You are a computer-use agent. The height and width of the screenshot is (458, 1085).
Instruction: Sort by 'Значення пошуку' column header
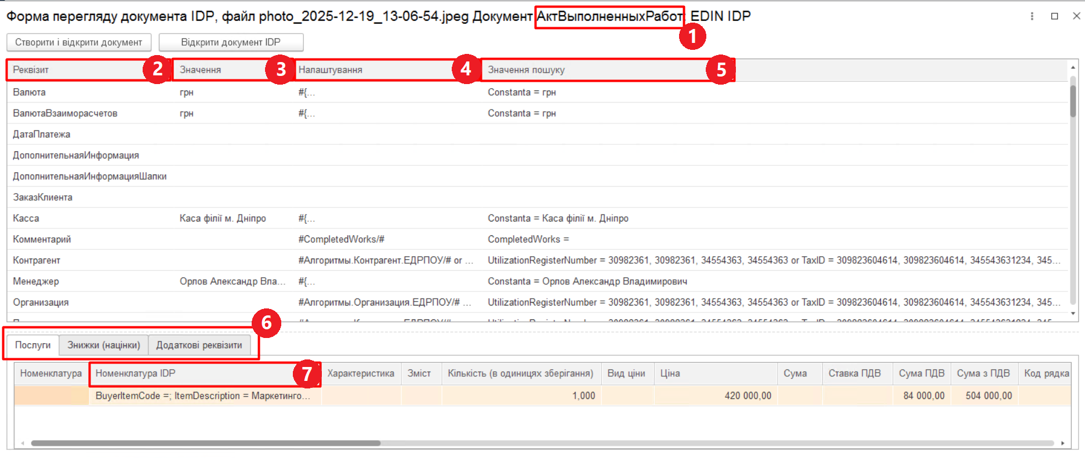[592, 70]
